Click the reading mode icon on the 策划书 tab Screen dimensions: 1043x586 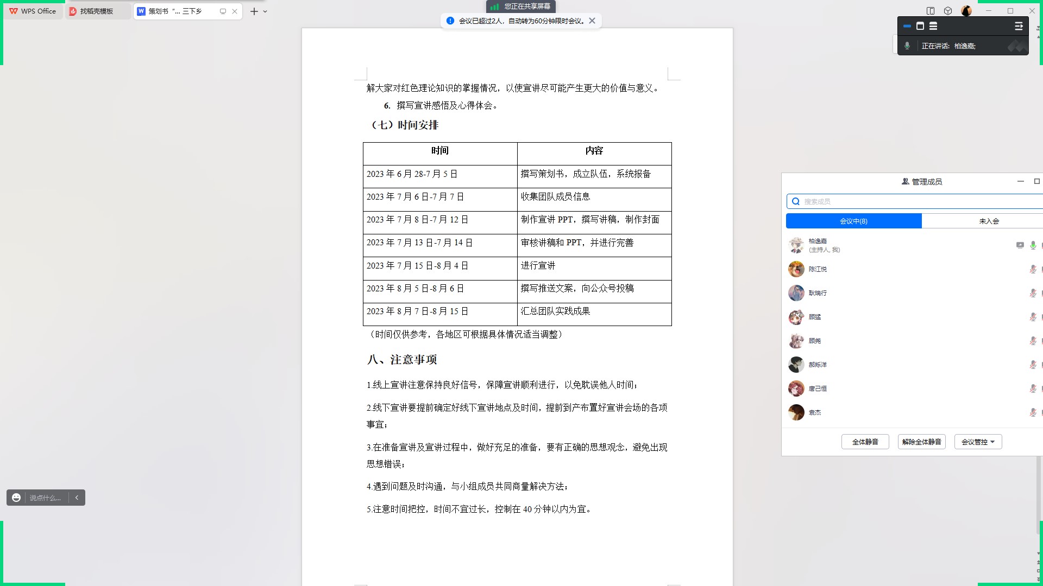tap(222, 11)
